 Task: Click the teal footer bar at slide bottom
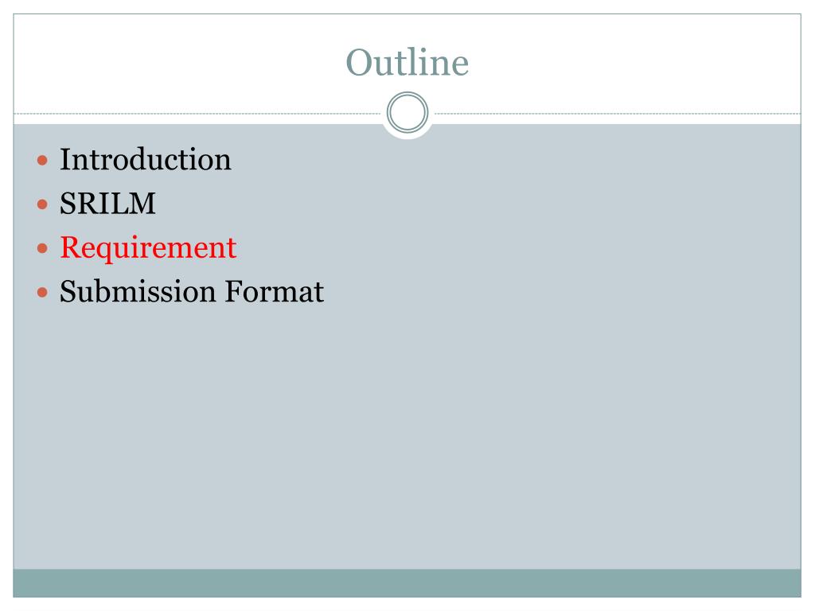pyautogui.click(x=407, y=583)
